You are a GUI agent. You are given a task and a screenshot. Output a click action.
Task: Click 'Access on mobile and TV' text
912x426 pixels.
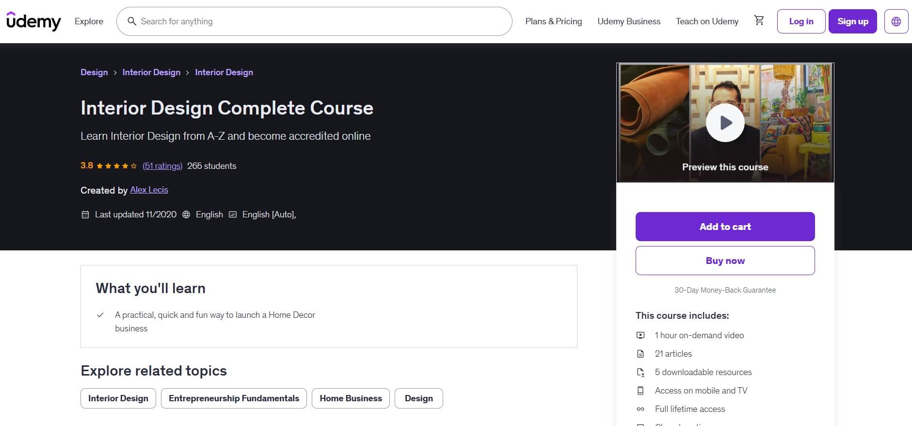(x=701, y=391)
